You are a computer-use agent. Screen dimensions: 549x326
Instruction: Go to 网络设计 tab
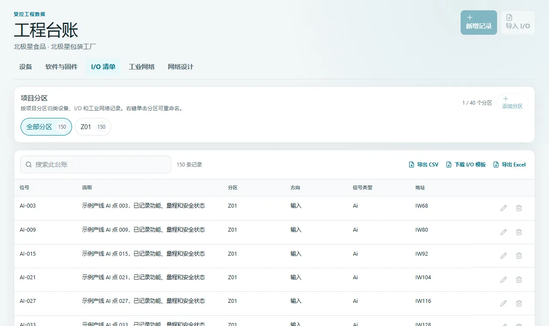pos(181,67)
